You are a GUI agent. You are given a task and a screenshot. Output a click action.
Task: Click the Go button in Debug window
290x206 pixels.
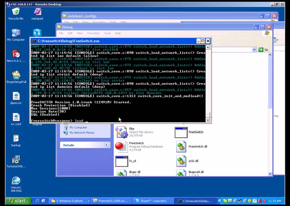263,50
